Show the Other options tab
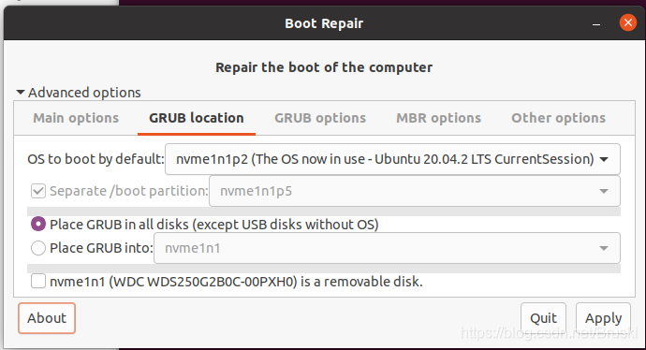Viewport: 646px width, 350px height. [558, 118]
